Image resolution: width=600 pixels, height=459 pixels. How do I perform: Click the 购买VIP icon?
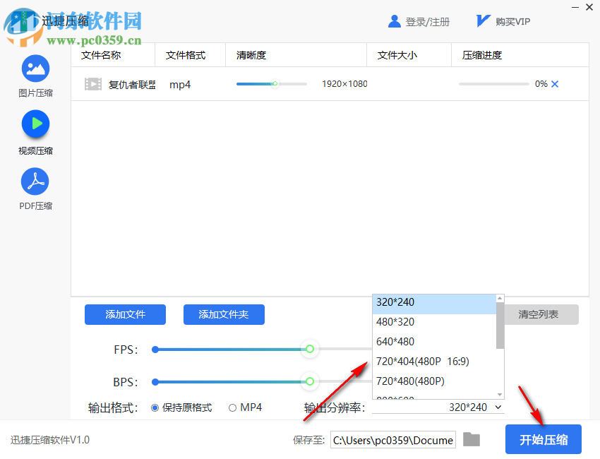482,21
